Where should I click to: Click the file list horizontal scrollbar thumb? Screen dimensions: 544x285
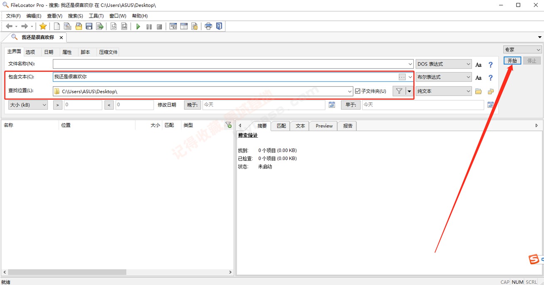point(67,272)
